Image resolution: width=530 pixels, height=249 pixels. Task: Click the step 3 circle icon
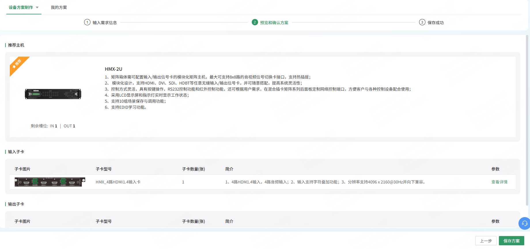pyautogui.click(x=422, y=22)
